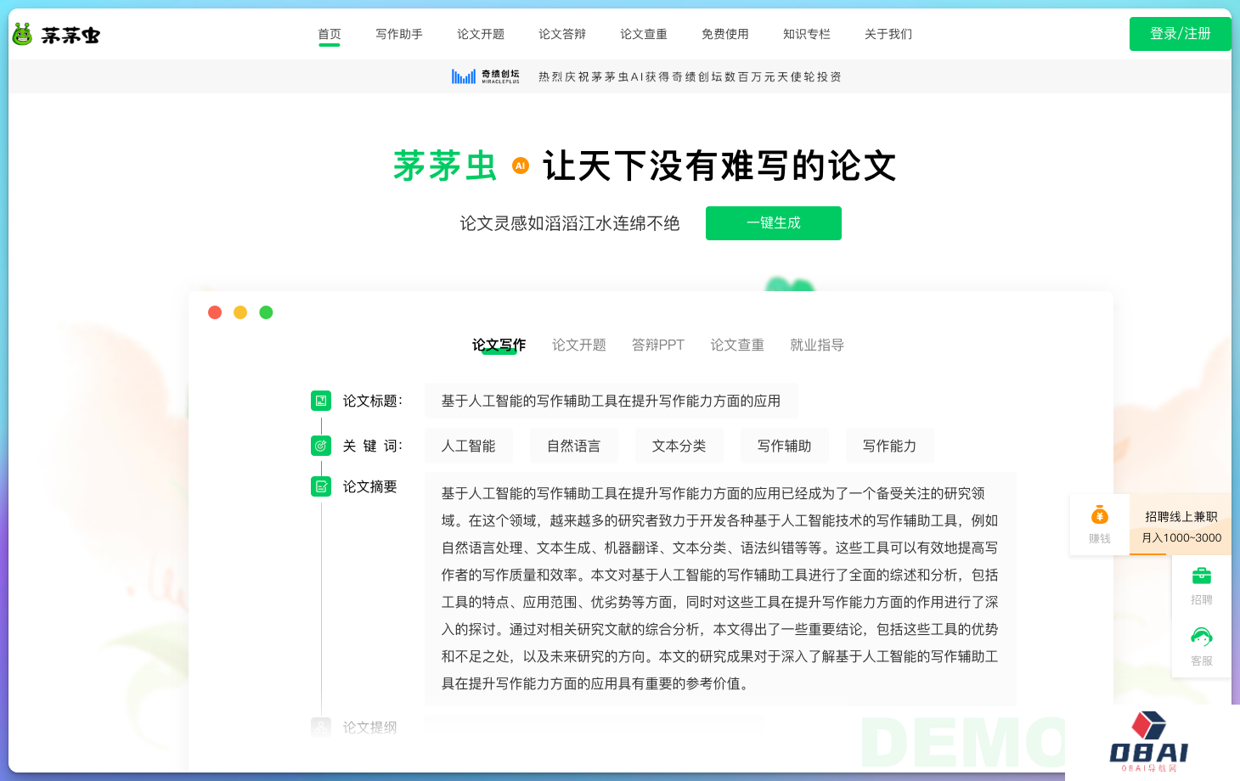
Task: Click the 论文提纲 faded step icon
Action: [321, 727]
